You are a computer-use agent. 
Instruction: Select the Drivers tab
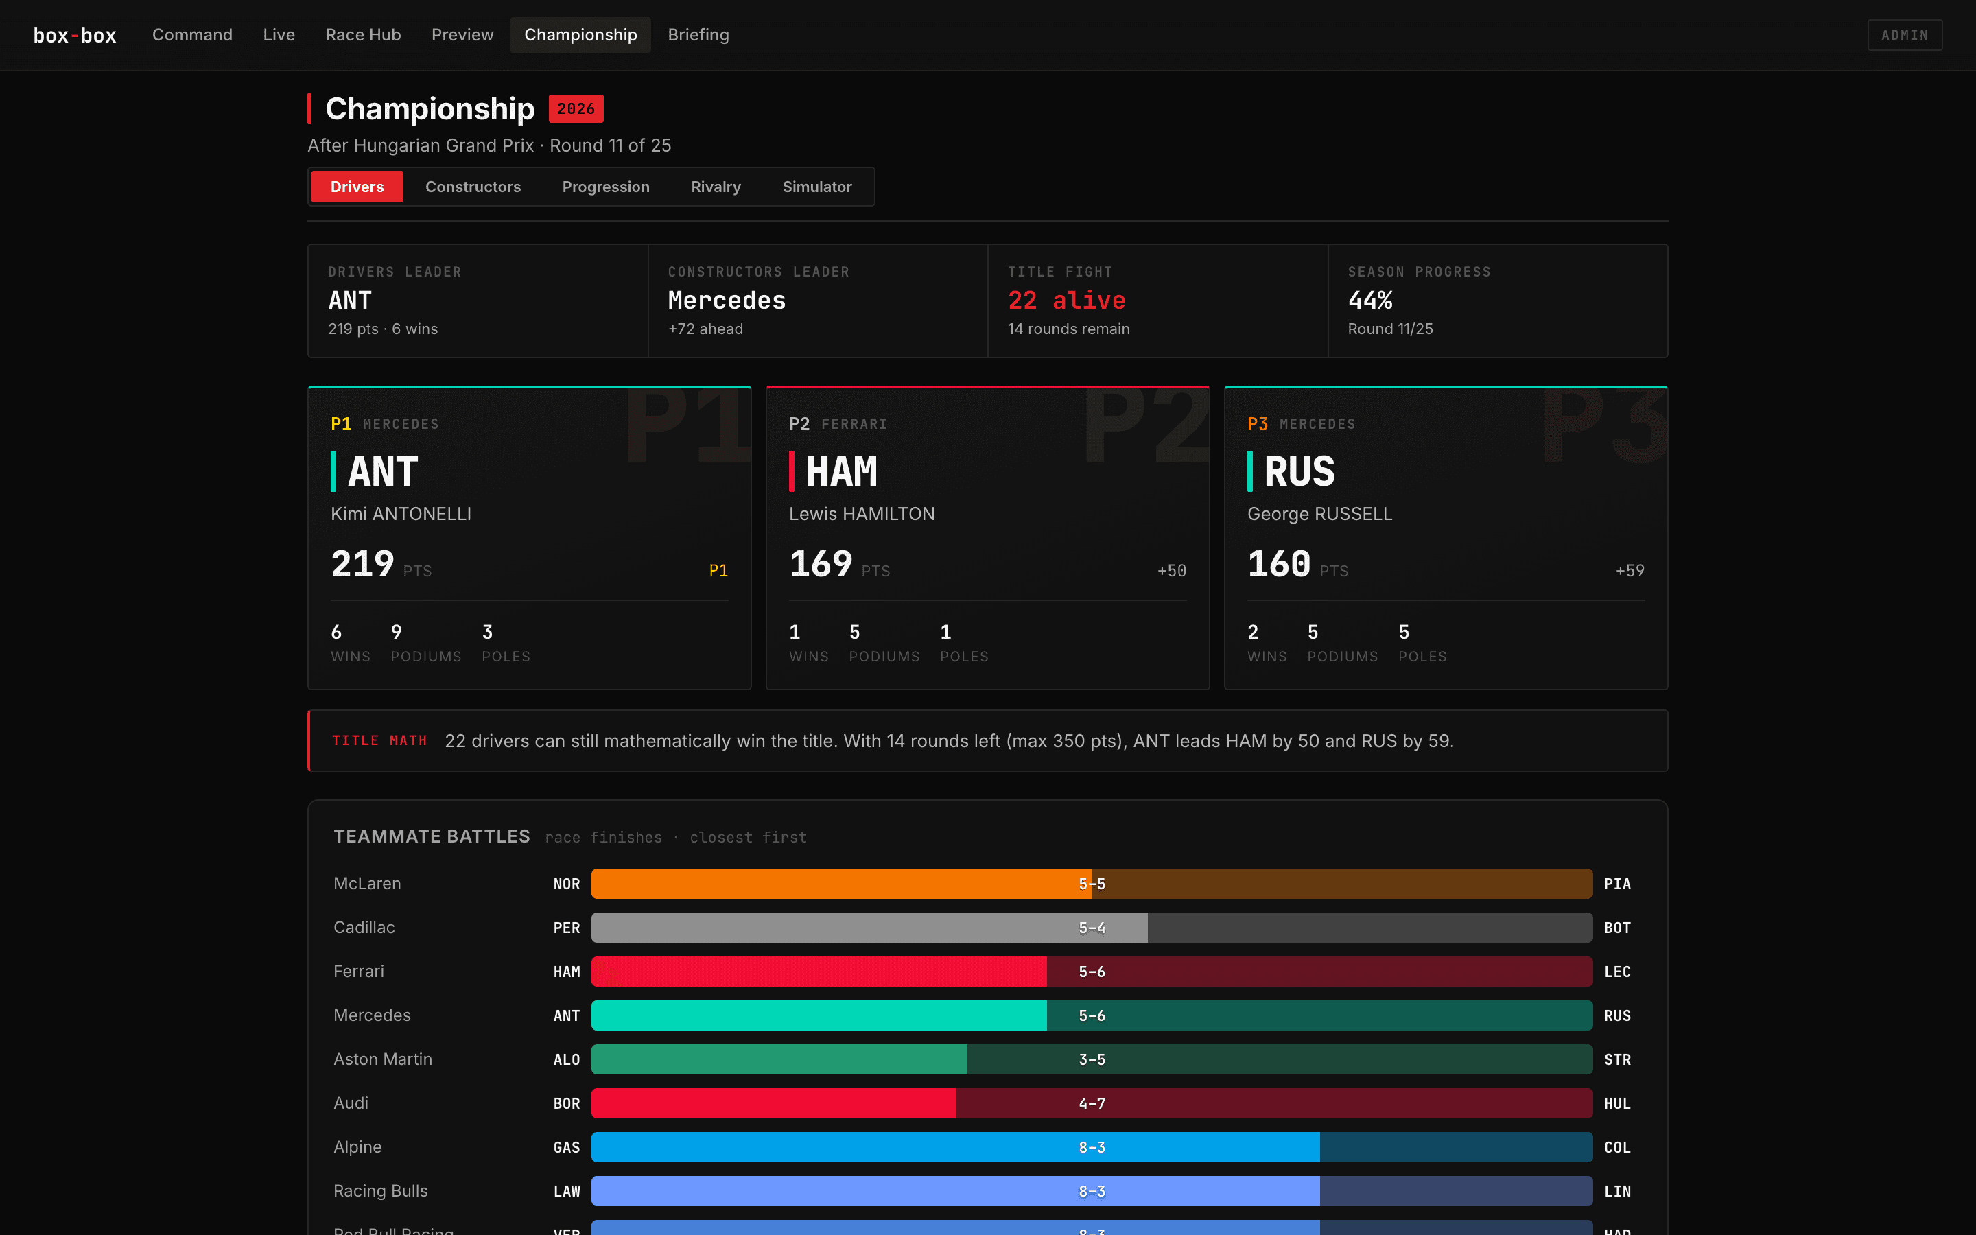pos(357,187)
